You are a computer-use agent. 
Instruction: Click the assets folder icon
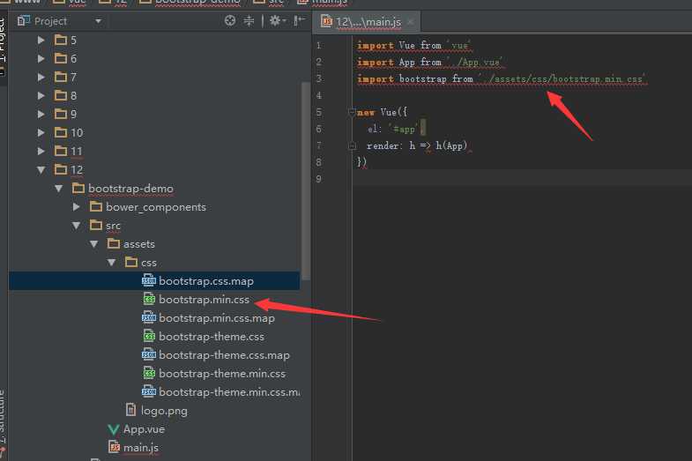pyautogui.click(x=114, y=243)
